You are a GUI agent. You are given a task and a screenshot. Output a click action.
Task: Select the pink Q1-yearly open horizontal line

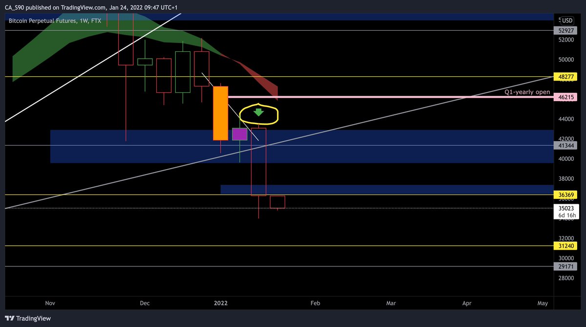tap(390, 98)
